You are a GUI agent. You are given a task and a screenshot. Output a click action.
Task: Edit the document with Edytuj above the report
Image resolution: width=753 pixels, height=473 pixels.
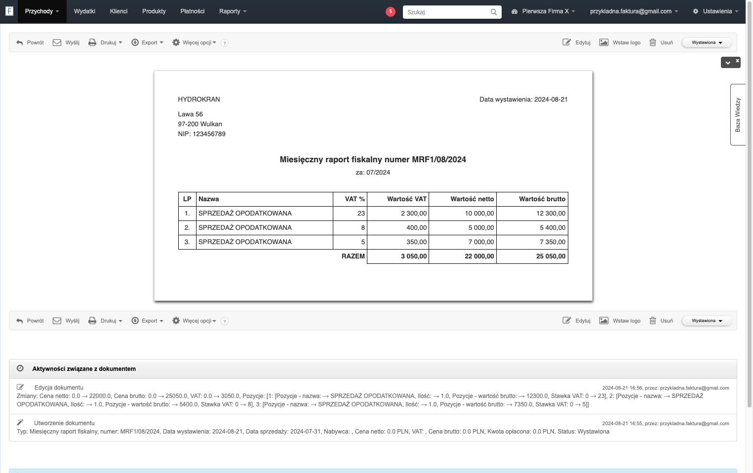[577, 42]
